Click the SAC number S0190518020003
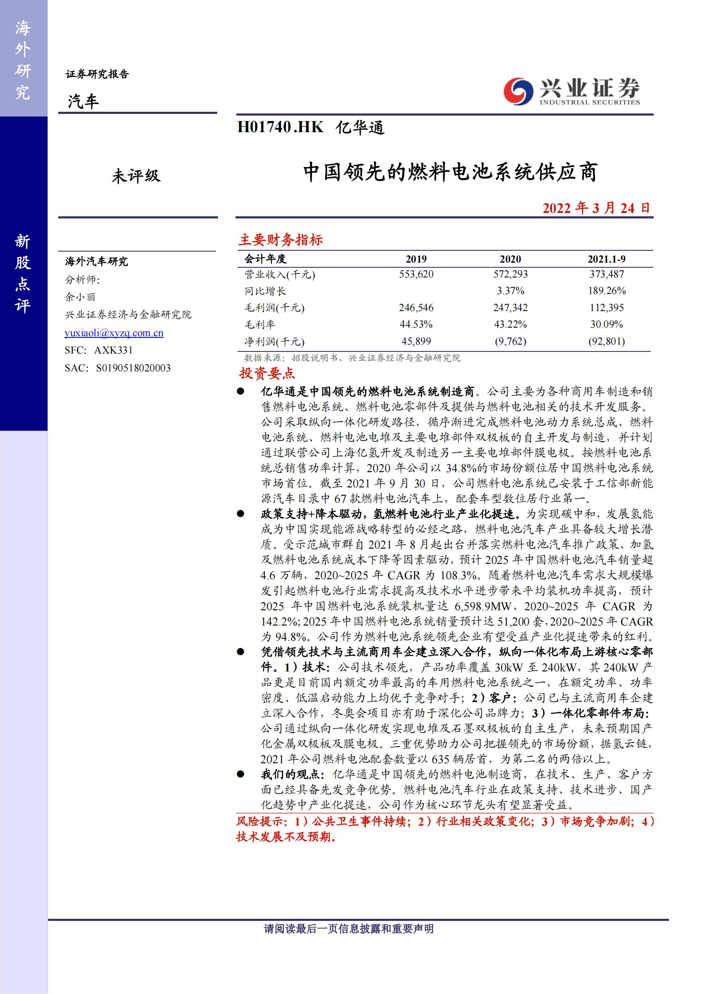This screenshot has height=994, width=703. point(133,368)
